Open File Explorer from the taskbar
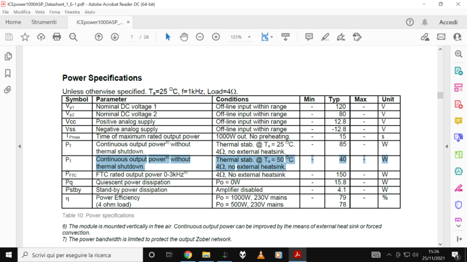 click(206, 255)
